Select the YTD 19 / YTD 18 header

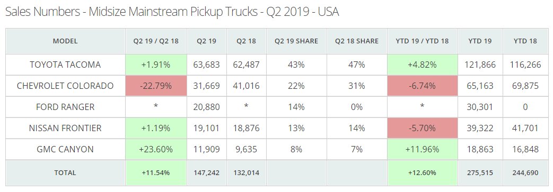pos(422,41)
